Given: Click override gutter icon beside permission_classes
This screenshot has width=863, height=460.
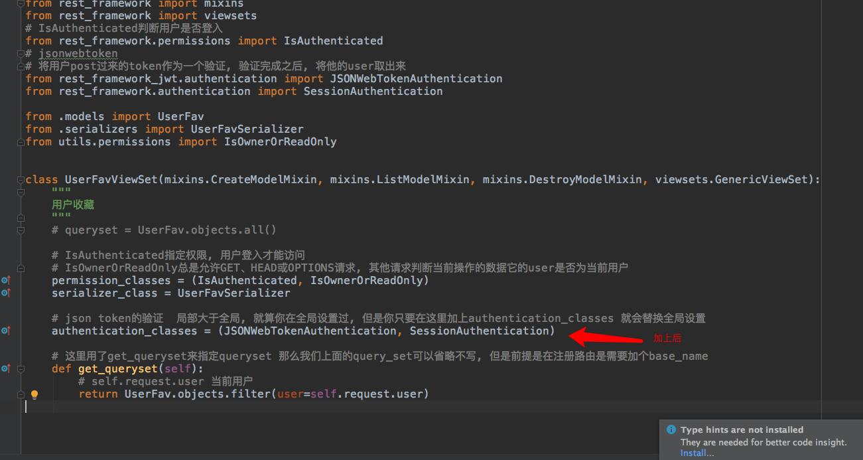Looking at the screenshot, I should [x=5, y=280].
